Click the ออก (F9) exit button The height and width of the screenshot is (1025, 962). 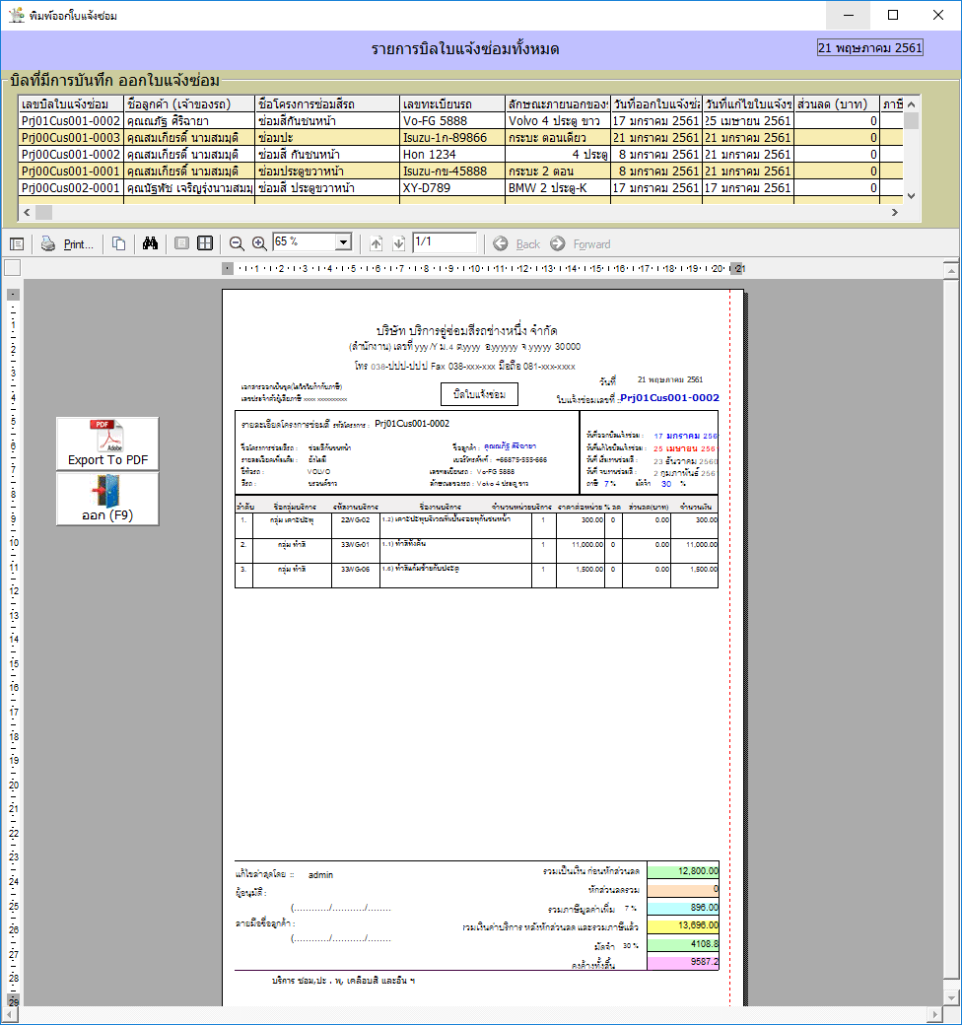(107, 499)
